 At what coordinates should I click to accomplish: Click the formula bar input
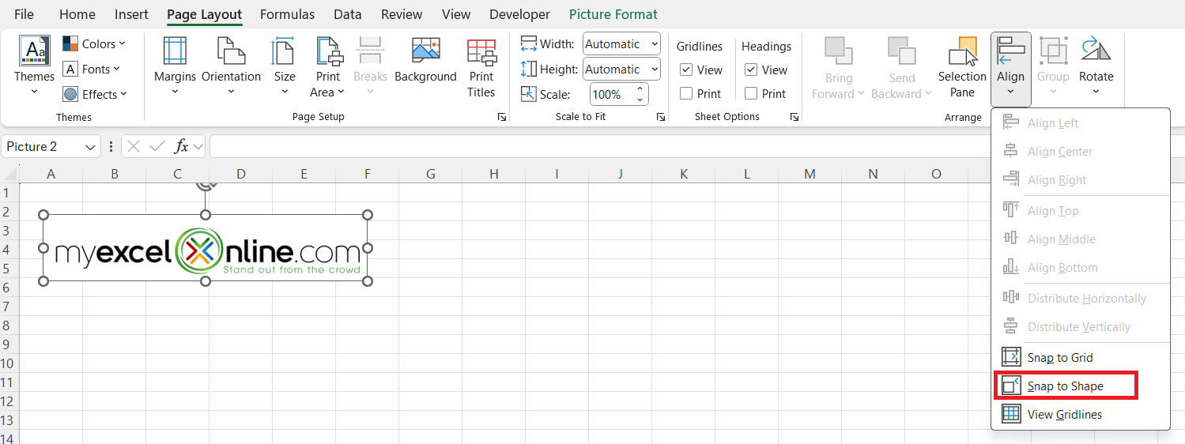696,147
